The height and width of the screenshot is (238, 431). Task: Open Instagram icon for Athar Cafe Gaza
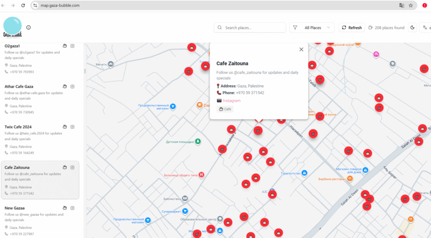pos(73,86)
